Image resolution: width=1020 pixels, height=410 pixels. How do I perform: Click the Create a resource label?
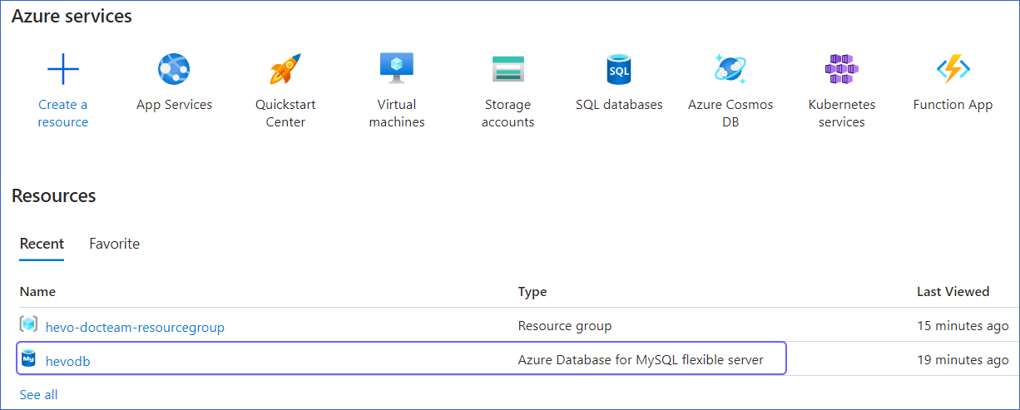63,113
